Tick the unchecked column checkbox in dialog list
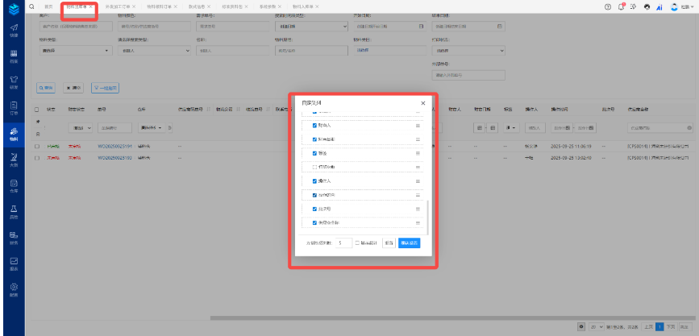699x336 pixels. click(314, 166)
